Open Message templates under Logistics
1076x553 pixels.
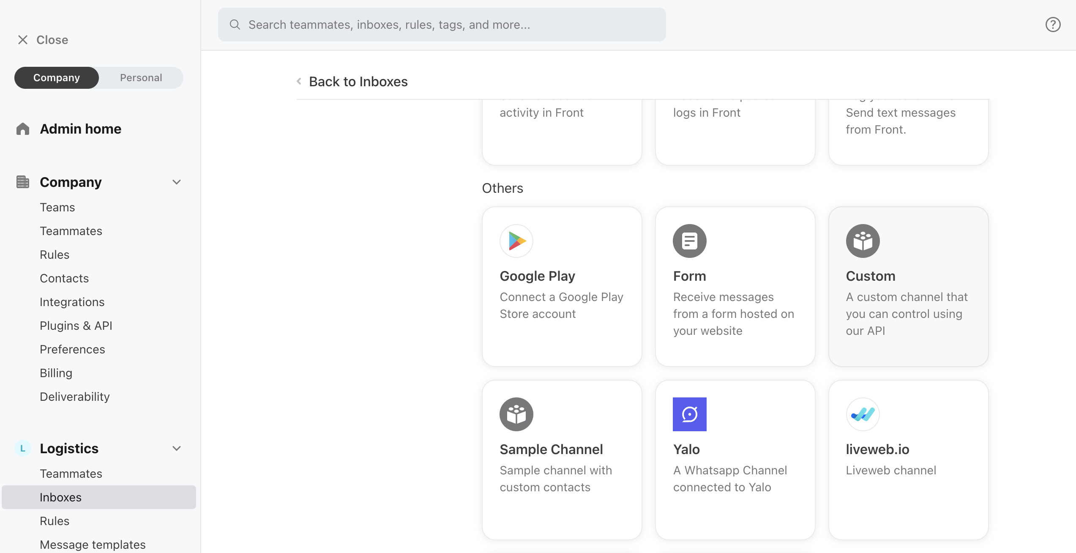click(x=93, y=545)
